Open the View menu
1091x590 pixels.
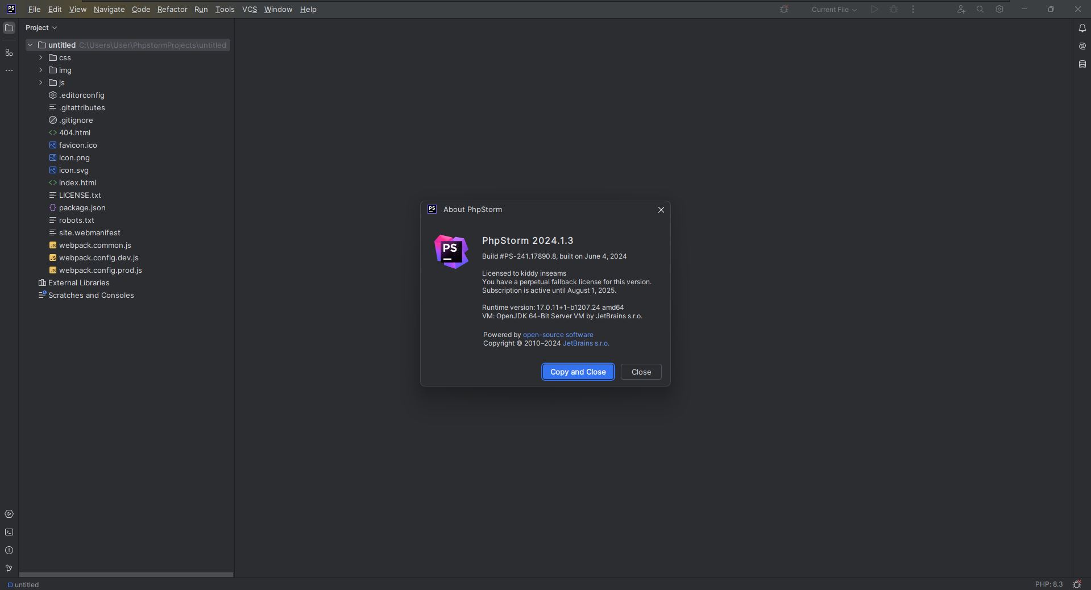coord(77,9)
